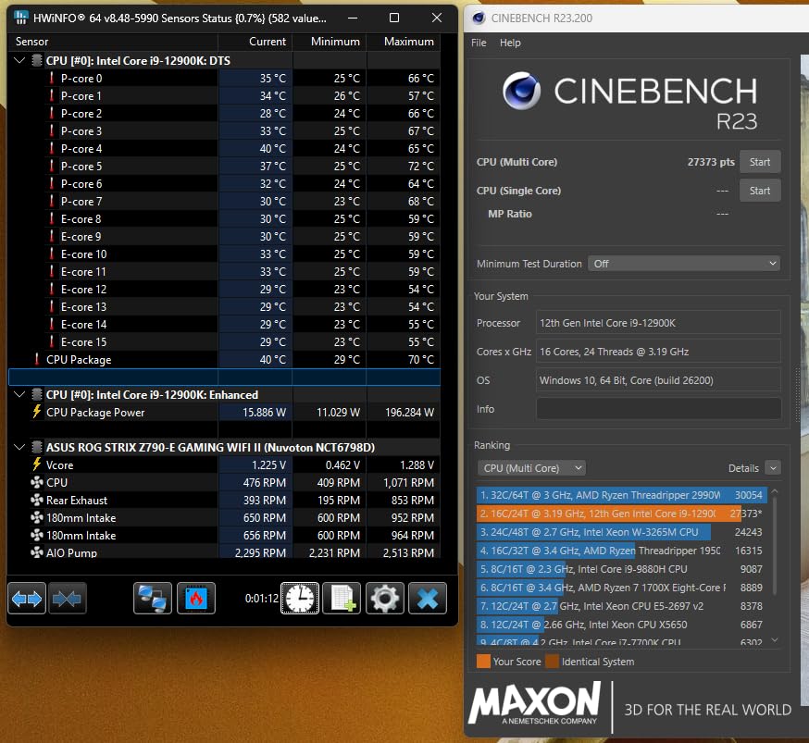Click the Processor field showing i9-12900K
This screenshot has width=809, height=743.
(658, 323)
